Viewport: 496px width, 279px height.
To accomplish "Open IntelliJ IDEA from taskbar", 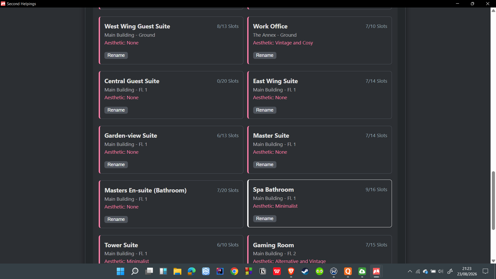I will click(220, 271).
